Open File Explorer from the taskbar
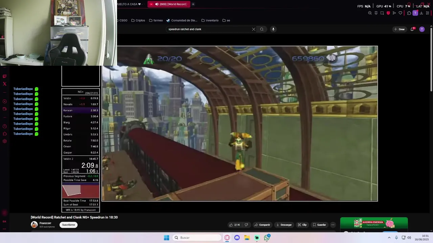The image size is (433, 243). tap(247, 238)
